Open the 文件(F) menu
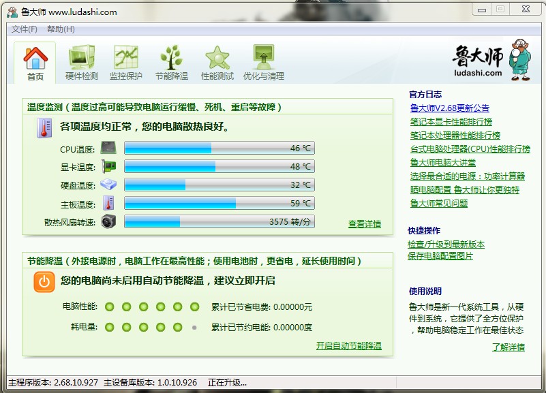The width and height of the screenshot is (546, 393). tap(24, 29)
